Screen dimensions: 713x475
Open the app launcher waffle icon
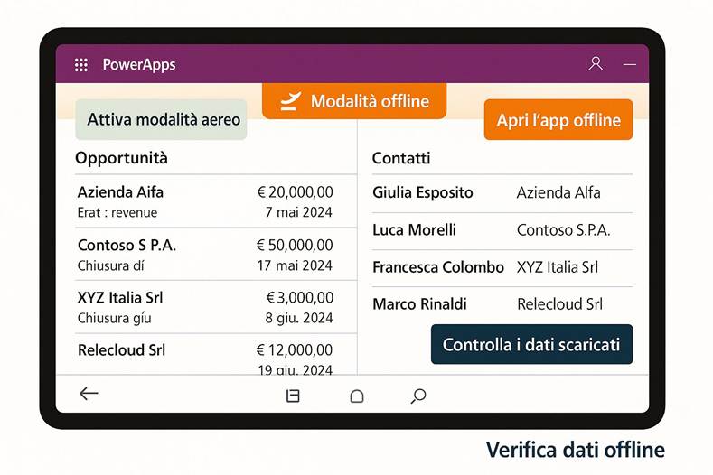pyautogui.click(x=81, y=65)
